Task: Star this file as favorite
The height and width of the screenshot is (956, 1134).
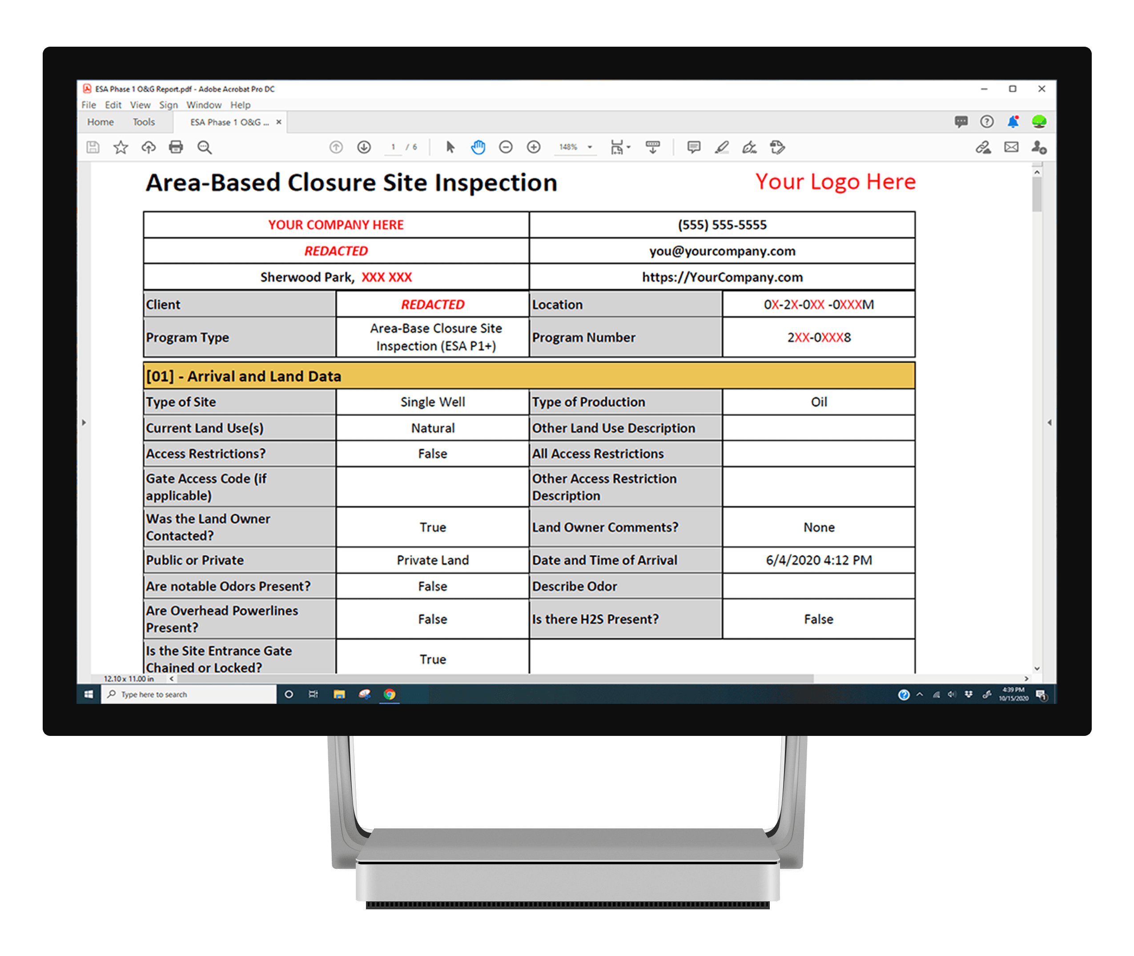Action: (121, 147)
